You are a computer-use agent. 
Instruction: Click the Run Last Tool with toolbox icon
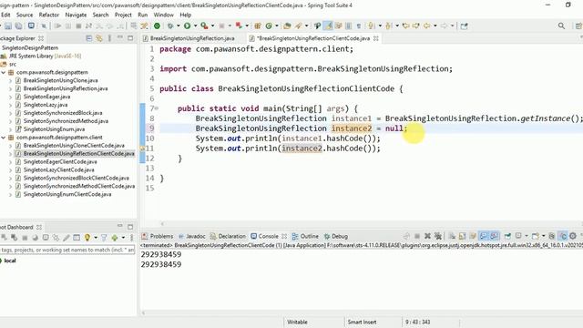click(204, 26)
